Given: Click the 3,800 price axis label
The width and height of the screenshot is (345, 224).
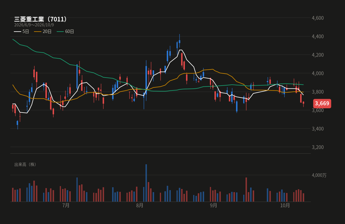Looking at the screenshot, I should pos(318,92).
